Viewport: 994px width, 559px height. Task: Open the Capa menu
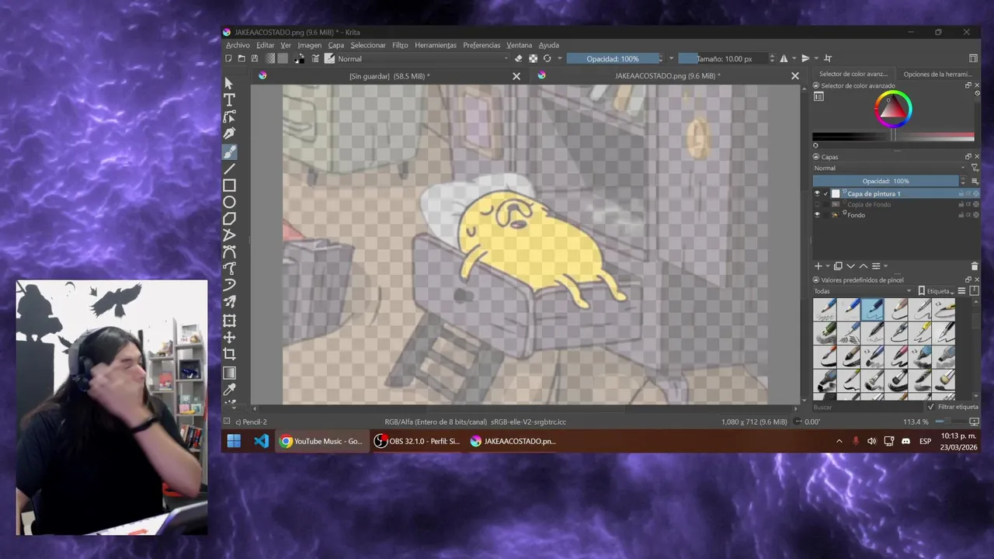pyautogui.click(x=335, y=45)
